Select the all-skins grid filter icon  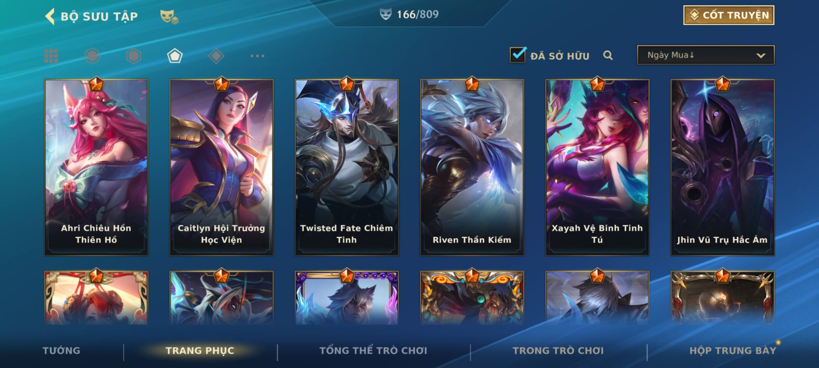(x=51, y=56)
